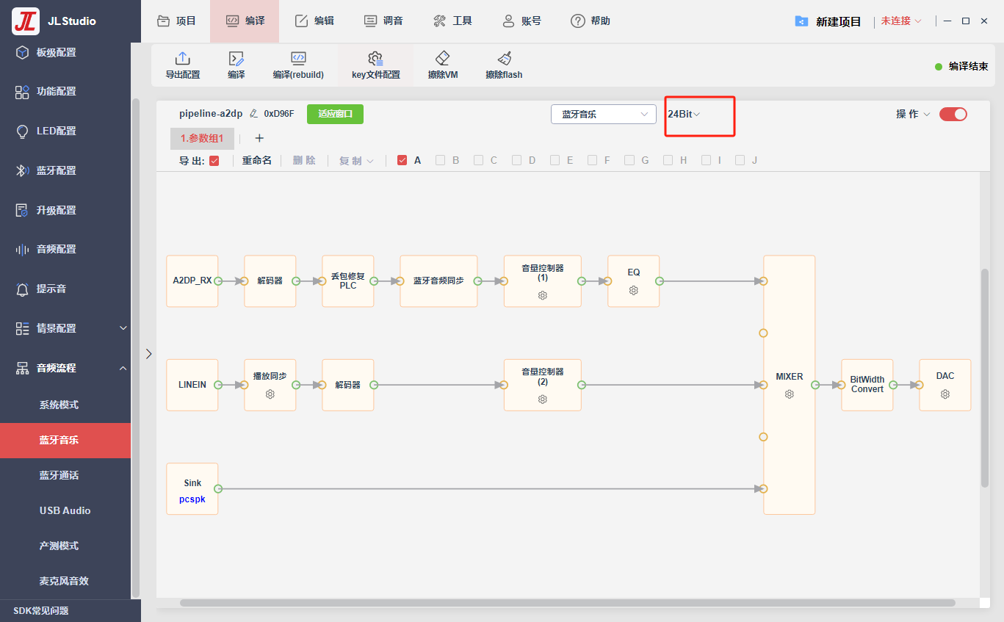Click the 导出配置 export icon
Screen dimensions: 1004x622
point(182,59)
